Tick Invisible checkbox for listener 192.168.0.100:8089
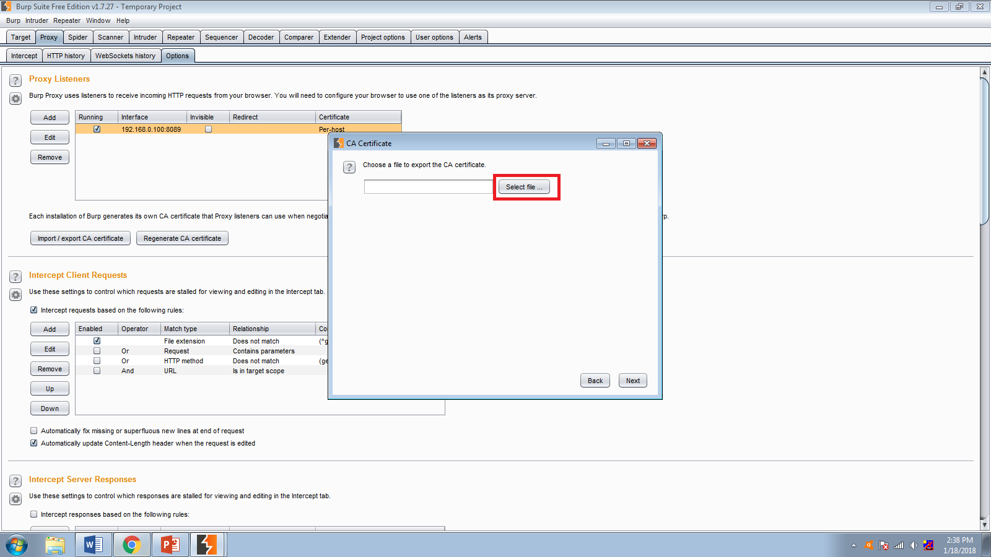 click(x=209, y=129)
